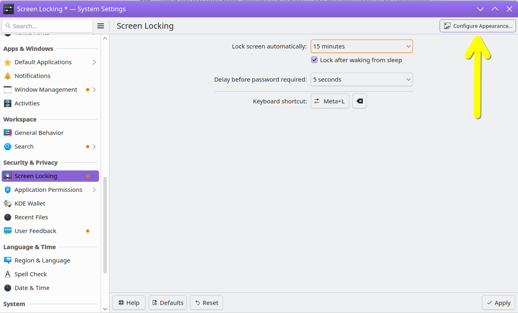518x313 pixels.
Task: Click the Date & Time icon
Action: (x=8, y=288)
